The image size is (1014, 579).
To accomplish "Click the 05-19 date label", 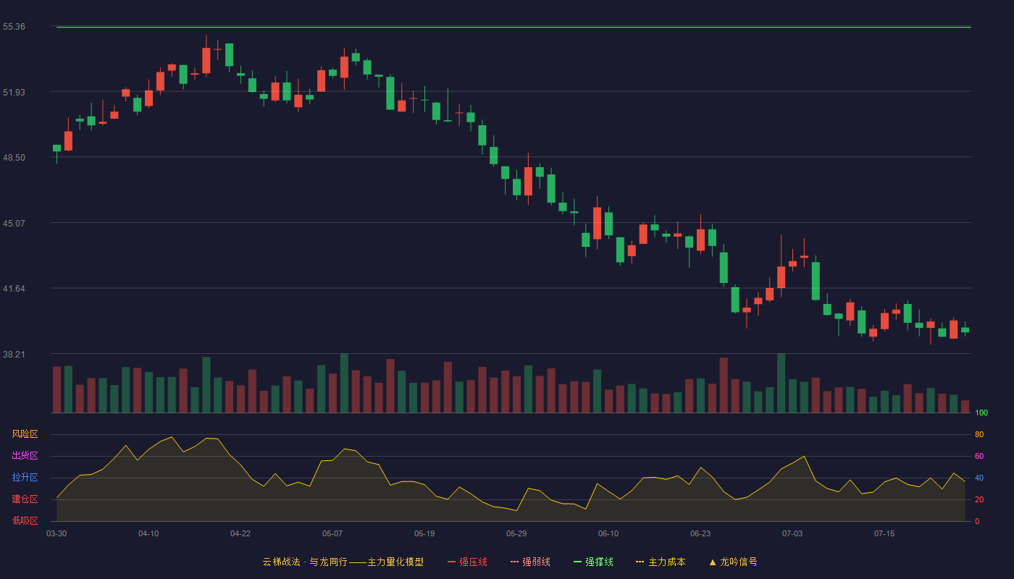I will pos(424,533).
